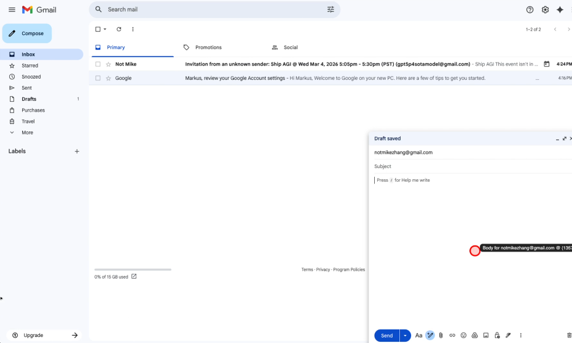The width and height of the screenshot is (572, 343).
Task: Click the Subject field in the draft
Action: (x=473, y=166)
